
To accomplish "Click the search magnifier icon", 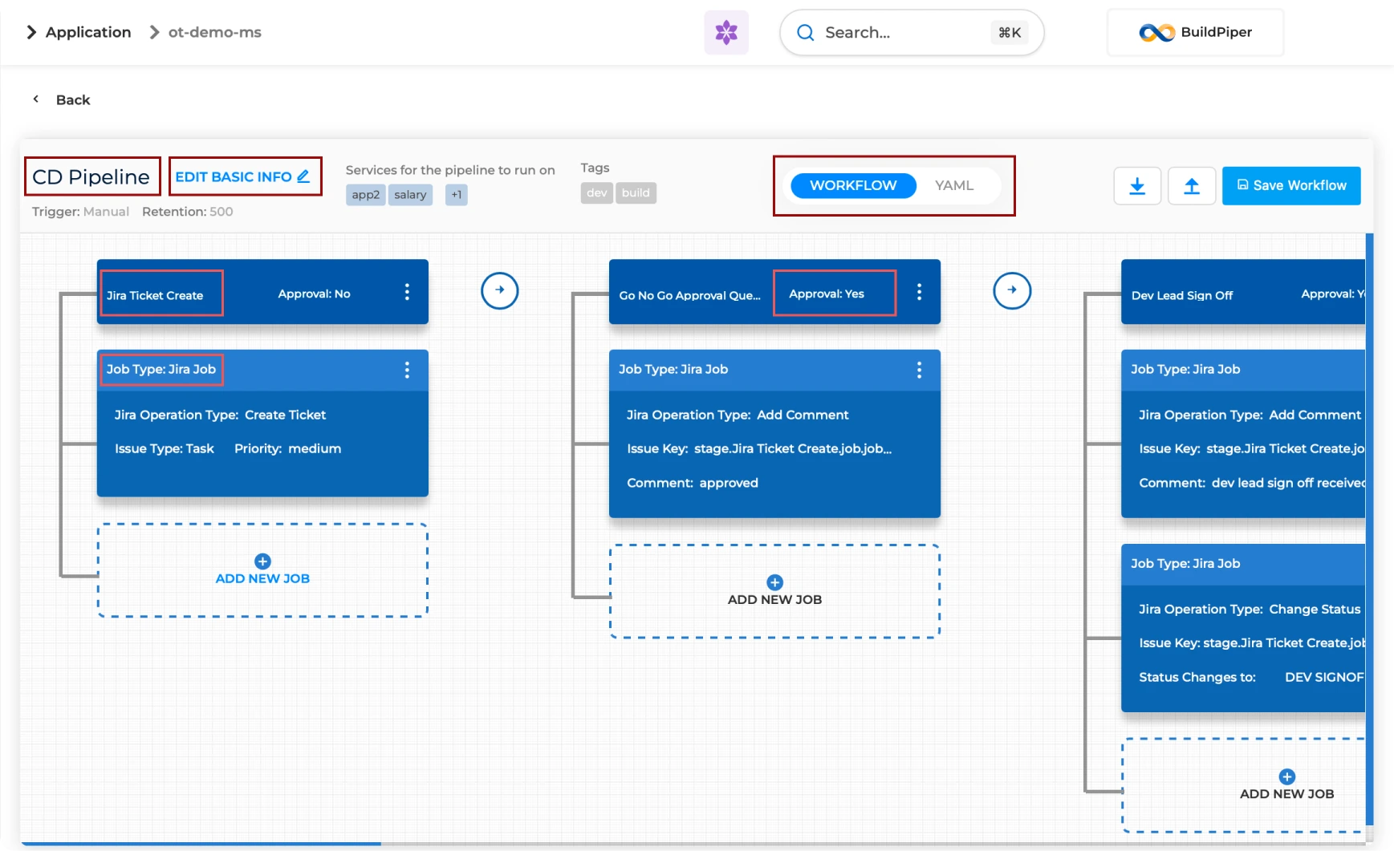I will [x=805, y=32].
